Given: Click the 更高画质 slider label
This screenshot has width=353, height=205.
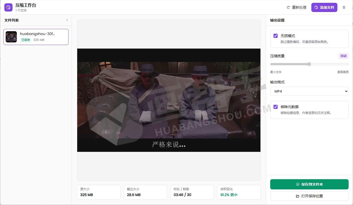Looking at the screenshot, I should [x=343, y=72].
